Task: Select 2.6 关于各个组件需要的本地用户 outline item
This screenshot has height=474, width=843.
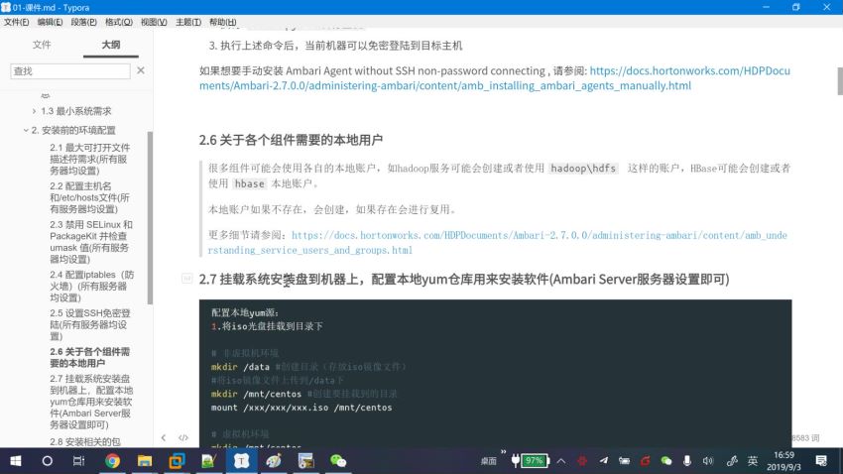Action: tap(90, 357)
